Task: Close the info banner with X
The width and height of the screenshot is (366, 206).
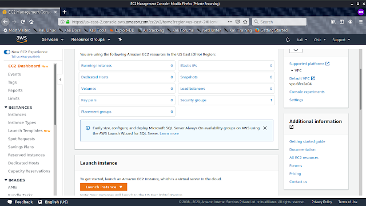Action: [265, 128]
